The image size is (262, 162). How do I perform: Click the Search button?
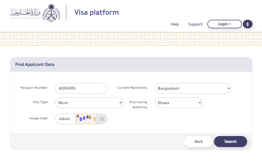[x=230, y=141]
